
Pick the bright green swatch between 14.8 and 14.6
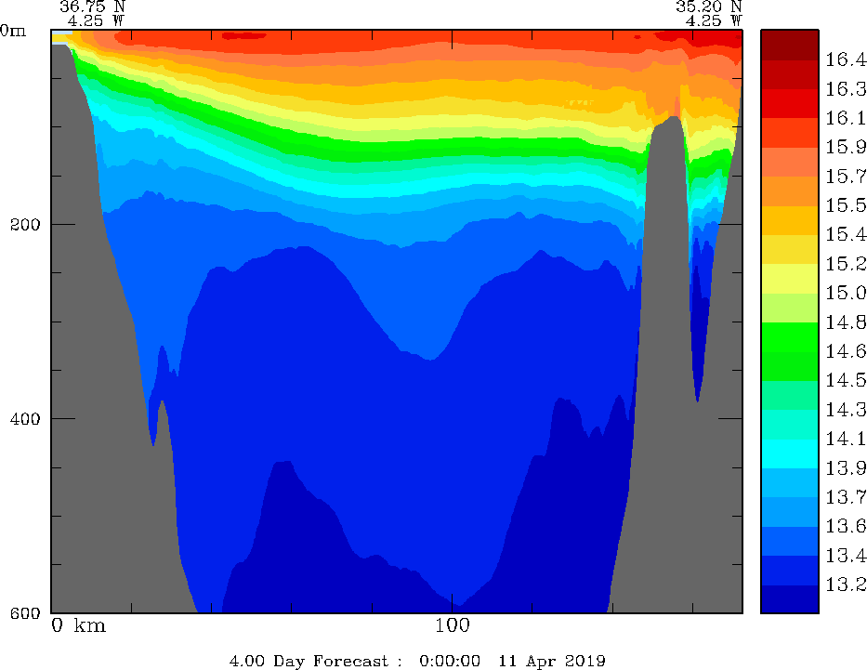point(790,337)
